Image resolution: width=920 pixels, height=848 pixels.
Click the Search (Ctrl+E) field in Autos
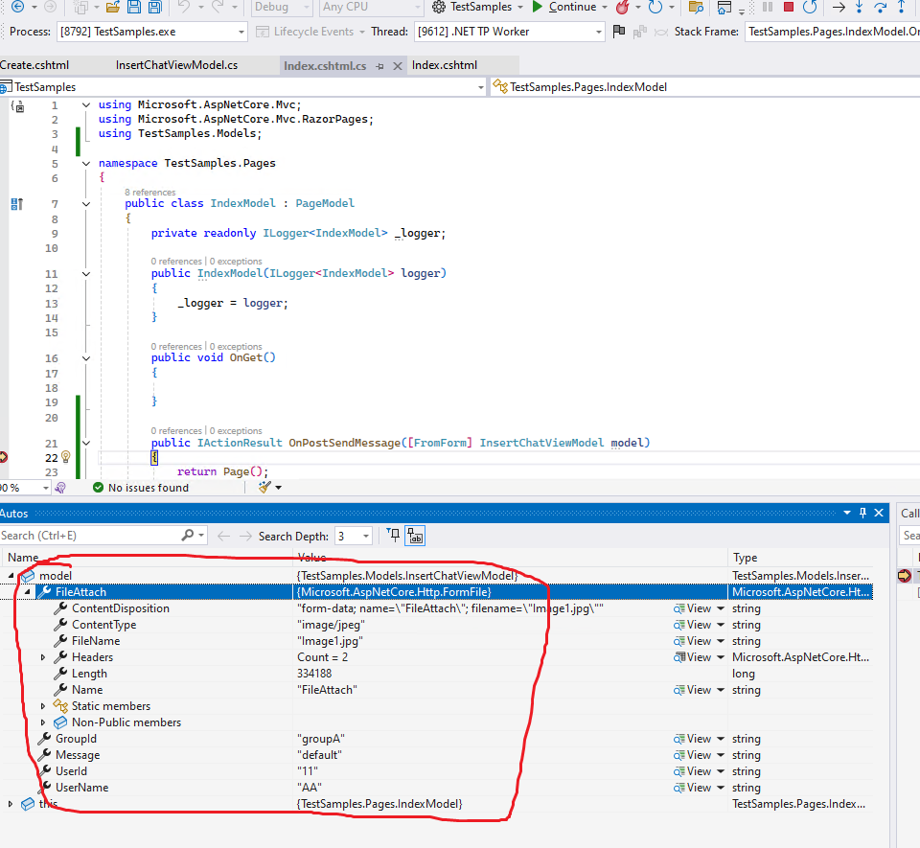pyautogui.click(x=89, y=535)
